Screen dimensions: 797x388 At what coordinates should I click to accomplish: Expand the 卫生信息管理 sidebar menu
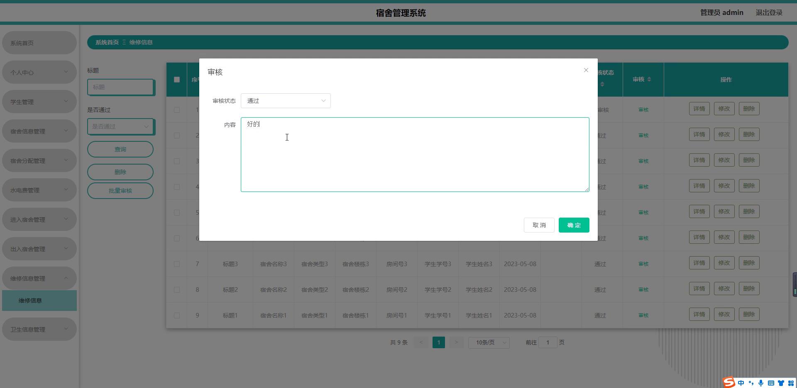click(39, 329)
